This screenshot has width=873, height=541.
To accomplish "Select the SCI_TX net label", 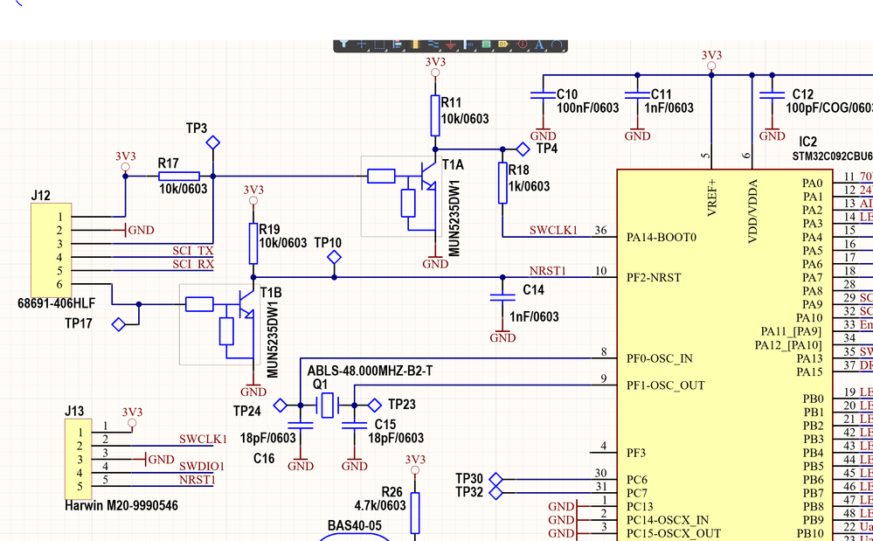I will click(193, 251).
